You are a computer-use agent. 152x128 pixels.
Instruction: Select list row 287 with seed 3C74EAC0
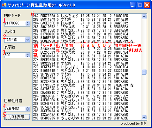(80, 107)
